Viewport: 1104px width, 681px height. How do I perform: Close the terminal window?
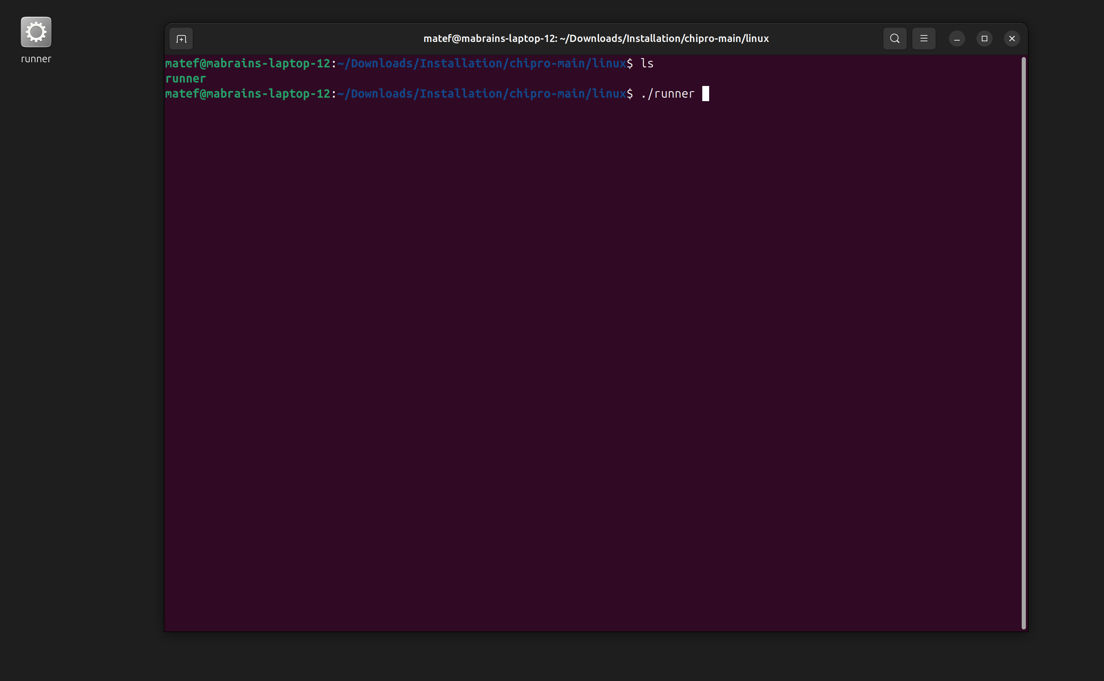click(x=1012, y=38)
